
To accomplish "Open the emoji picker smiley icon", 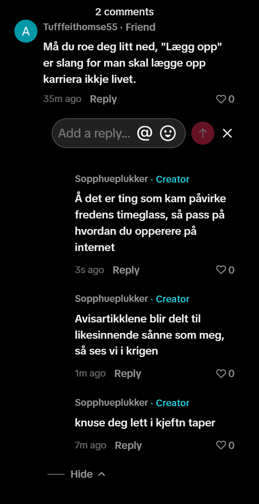I will click(168, 133).
